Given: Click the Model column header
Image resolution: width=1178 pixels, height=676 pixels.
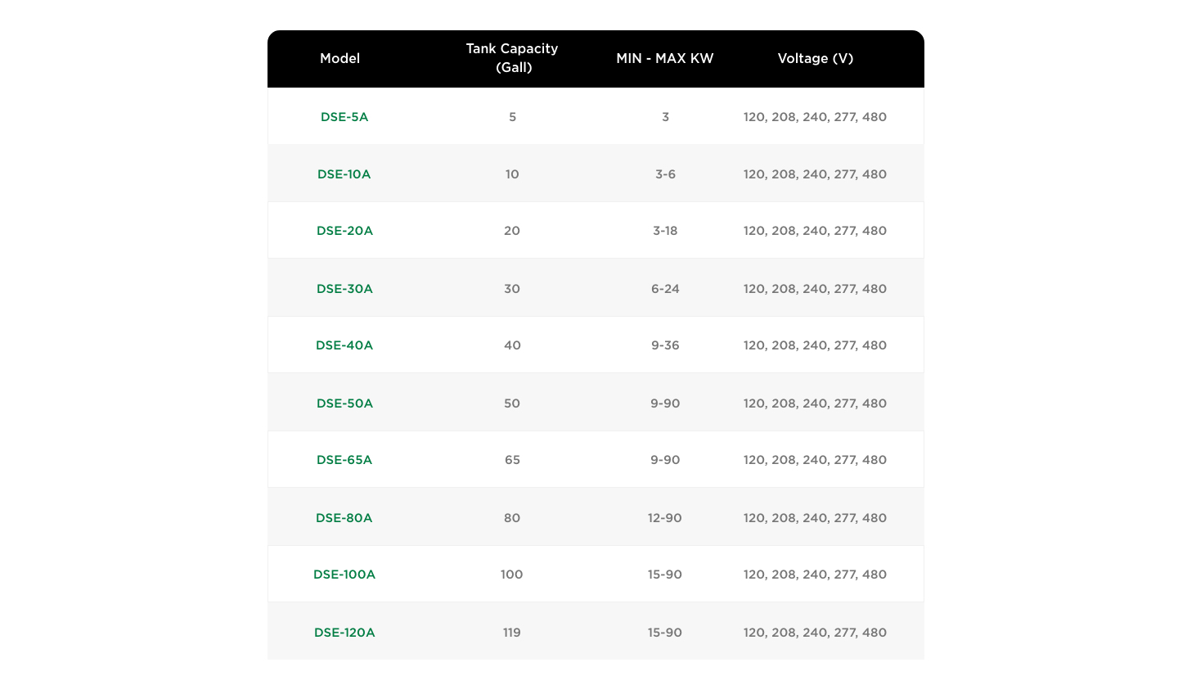Looking at the screenshot, I should [x=339, y=59].
